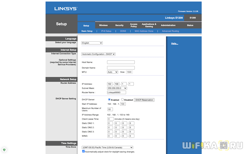This screenshot has height=154, width=247.
Task: Click the Network Setup section header
Action: click(62, 79)
